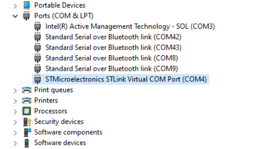Collapse the Ports (COM & LPT) category
This screenshot has width=254, height=149.
[15, 16]
